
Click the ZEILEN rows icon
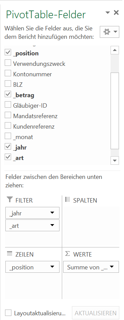[x=9, y=254]
